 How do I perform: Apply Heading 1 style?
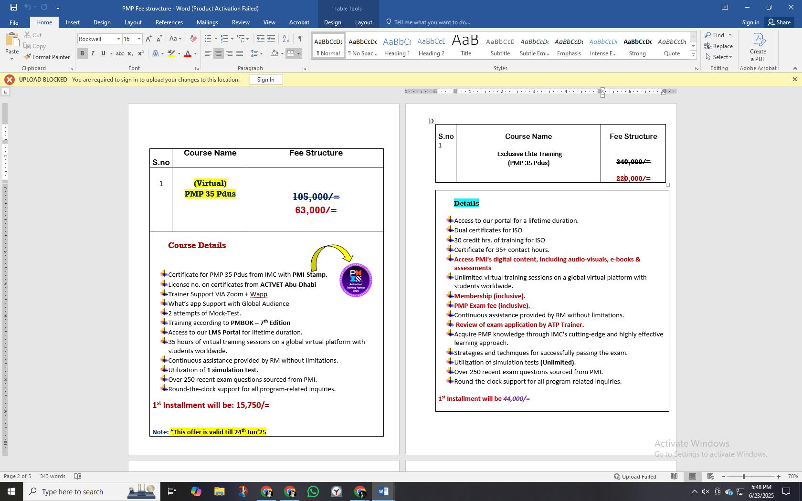pyautogui.click(x=397, y=46)
